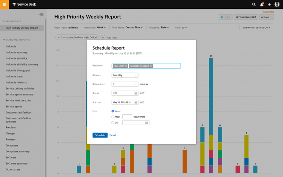The width and height of the screenshot is (283, 177).
Task: Open the date range dropdown
Action: click(256, 28)
